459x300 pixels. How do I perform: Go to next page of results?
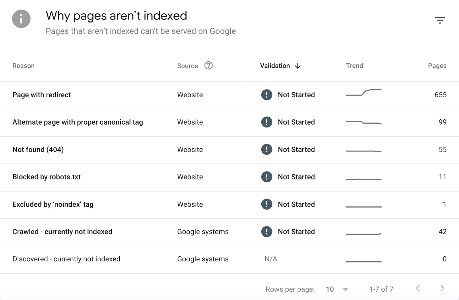(442, 288)
